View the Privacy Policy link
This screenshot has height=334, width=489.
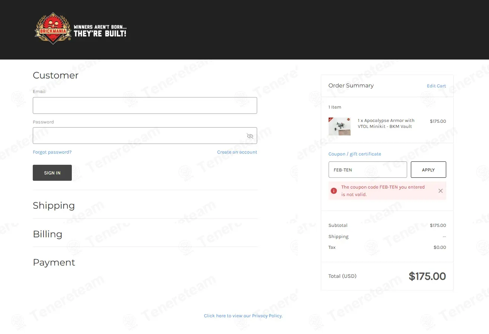tap(243, 316)
